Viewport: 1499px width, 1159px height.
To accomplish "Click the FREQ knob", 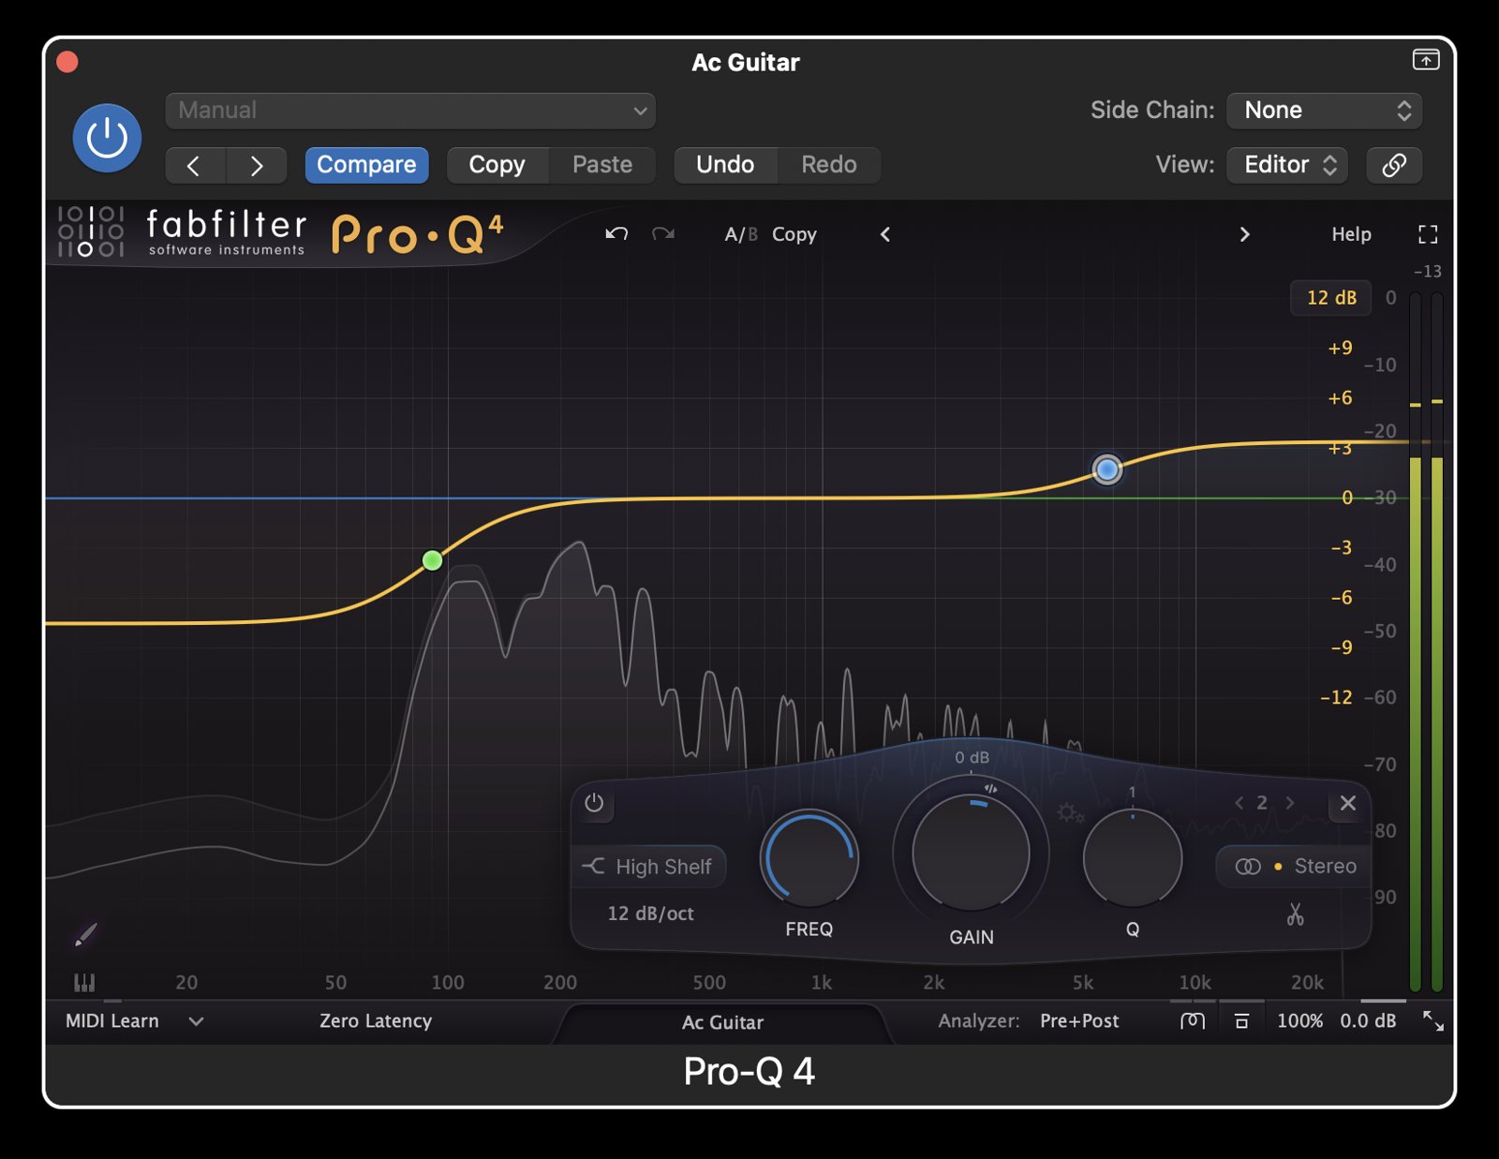I will pyautogui.click(x=809, y=859).
